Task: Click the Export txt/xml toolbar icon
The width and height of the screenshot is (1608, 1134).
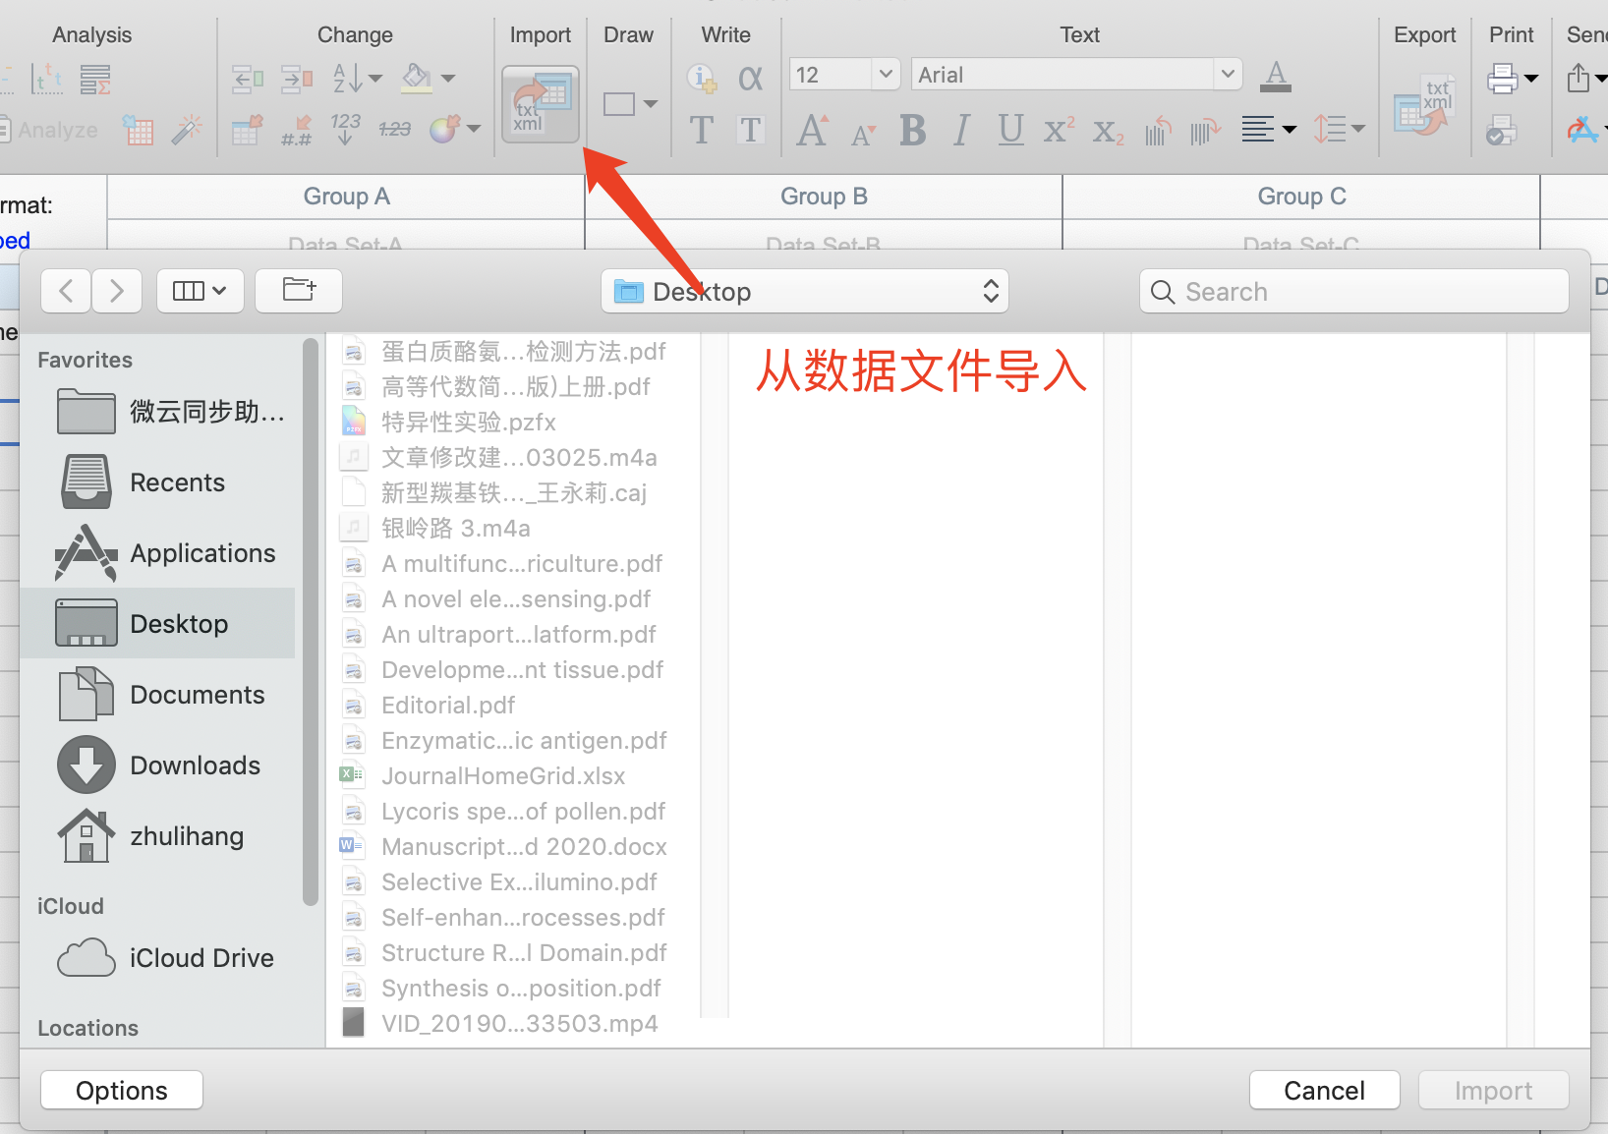Action: 1423,105
